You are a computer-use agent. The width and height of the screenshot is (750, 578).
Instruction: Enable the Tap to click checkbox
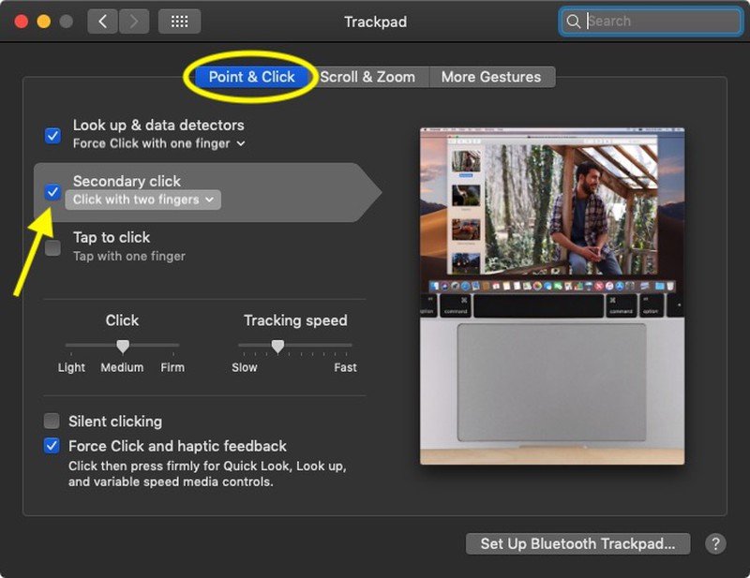coord(52,248)
